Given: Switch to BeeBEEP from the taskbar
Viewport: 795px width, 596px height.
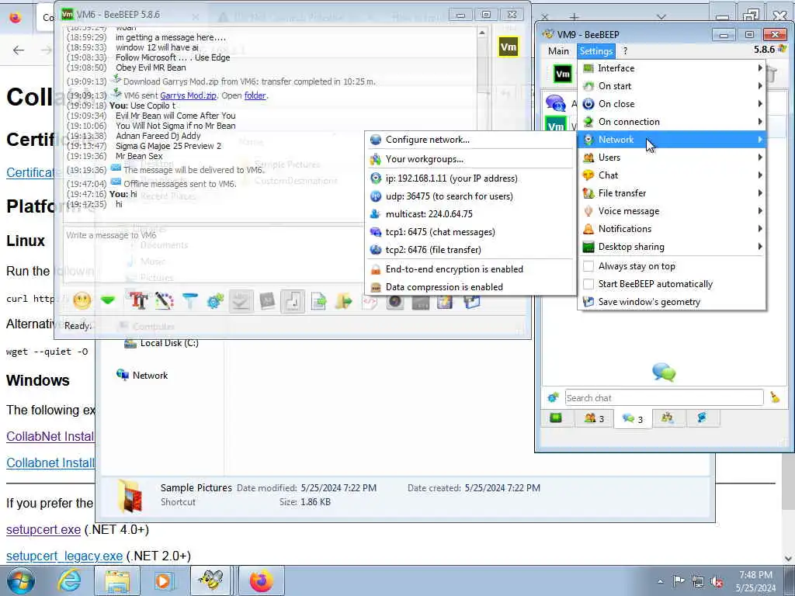Looking at the screenshot, I should click(x=210, y=580).
